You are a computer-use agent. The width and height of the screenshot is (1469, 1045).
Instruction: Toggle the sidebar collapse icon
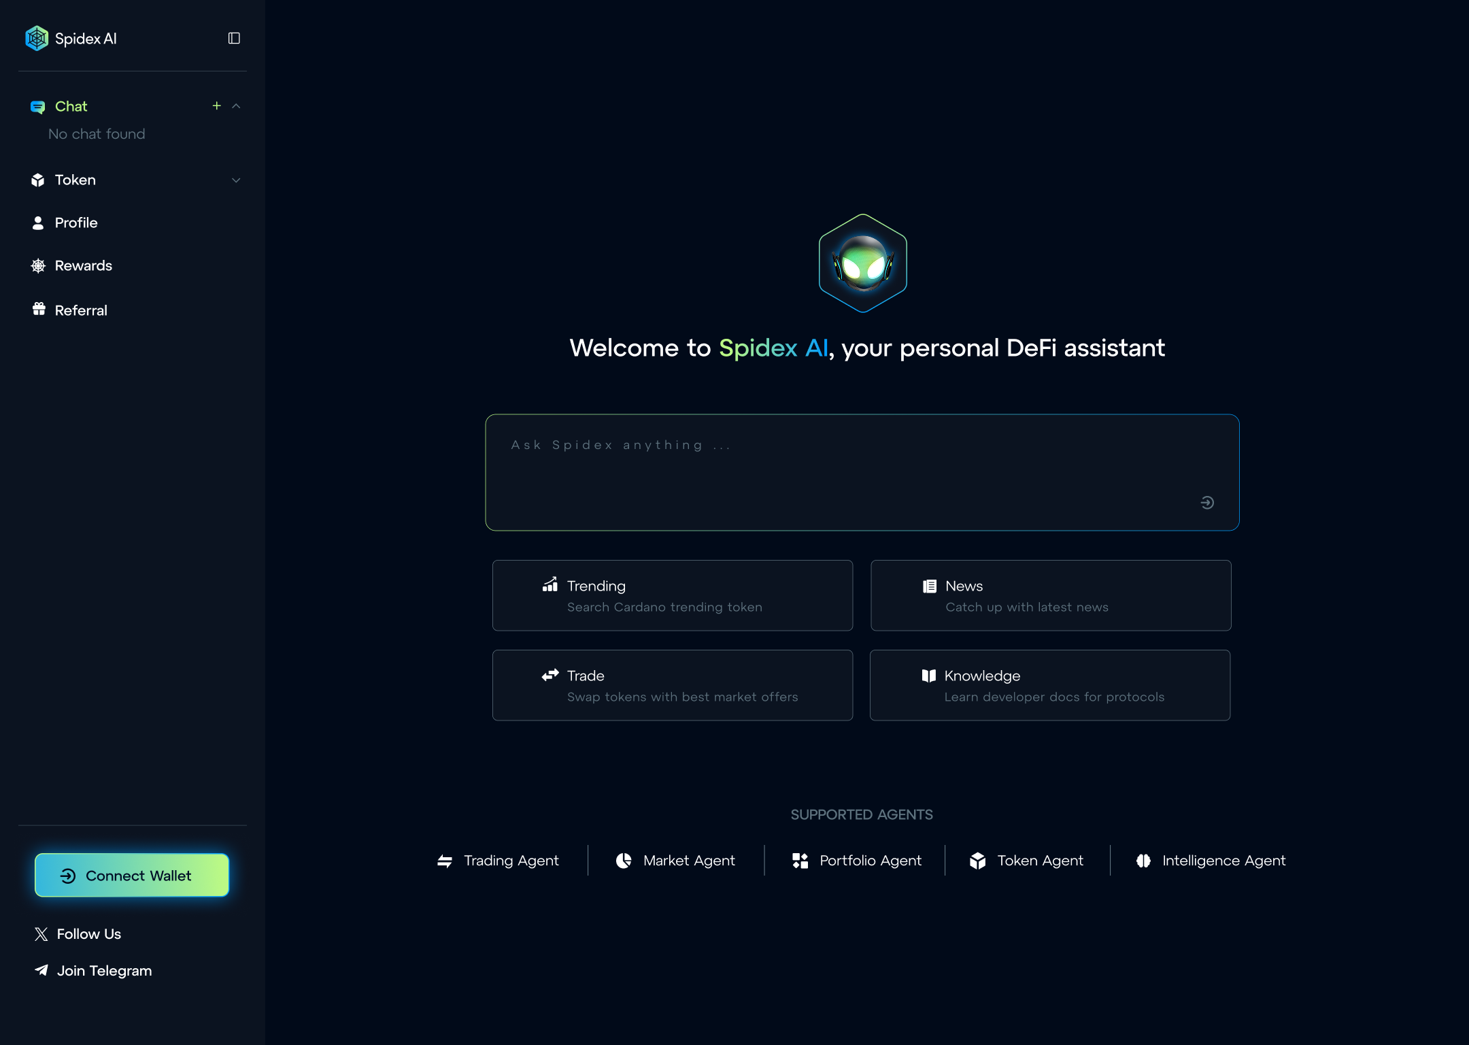[x=234, y=38]
